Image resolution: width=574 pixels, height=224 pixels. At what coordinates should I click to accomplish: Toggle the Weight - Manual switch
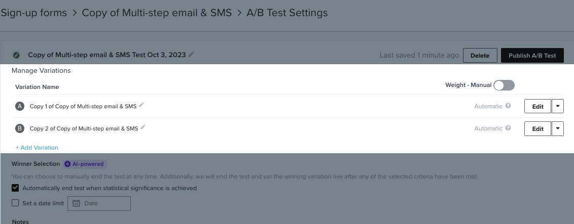504,85
